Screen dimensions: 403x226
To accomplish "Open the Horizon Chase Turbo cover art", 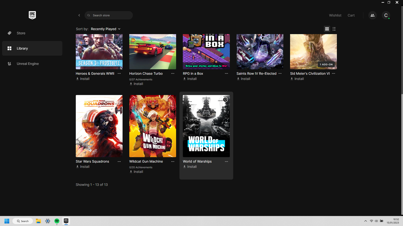I will (x=153, y=52).
